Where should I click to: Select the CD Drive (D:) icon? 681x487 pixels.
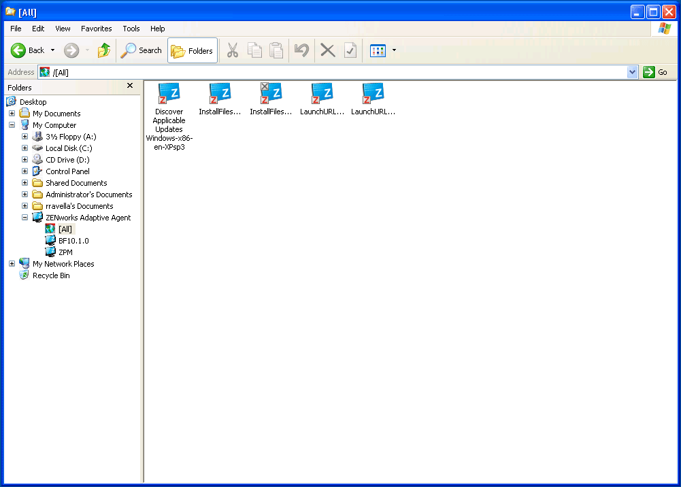click(x=37, y=160)
